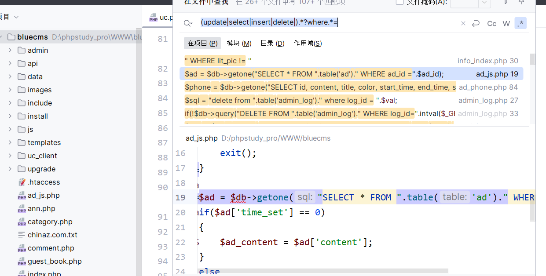This screenshot has height=276, width=546.
Task: Select the templates folder icon
Action: pyautogui.click(x=22, y=142)
